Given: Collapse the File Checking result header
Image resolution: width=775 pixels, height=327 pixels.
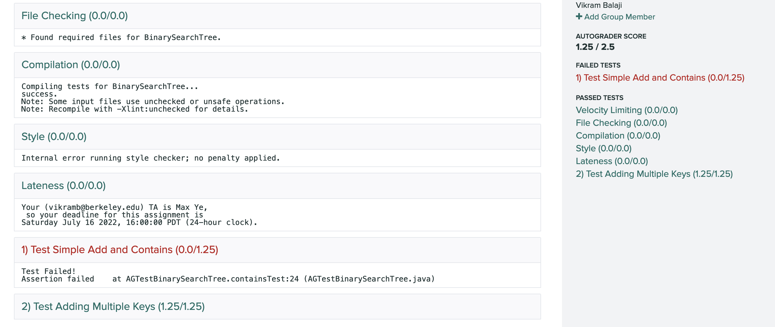Looking at the screenshot, I should coord(74,16).
